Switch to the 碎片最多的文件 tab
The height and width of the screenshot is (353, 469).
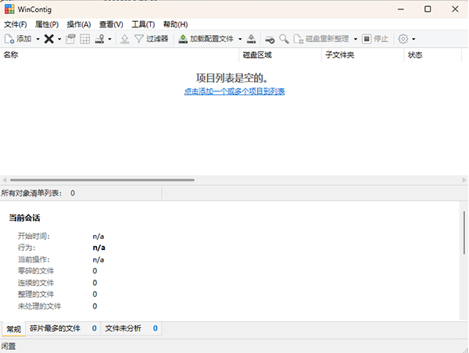click(55, 329)
